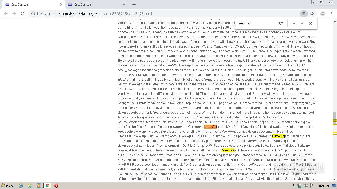337x189 pixels.
Task: Open the File Explorer taskbar icon
Action: pyautogui.click(x=30, y=186)
